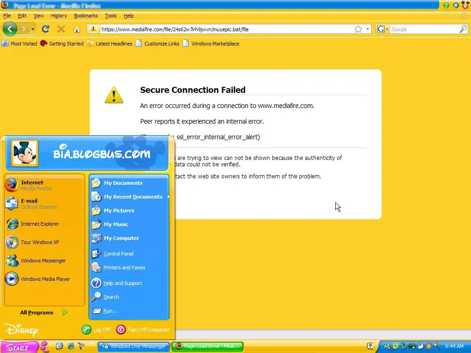Switch to Windows Live Messenger taskbar button
The height and width of the screenshot is (353, 471).
point(134,346)
